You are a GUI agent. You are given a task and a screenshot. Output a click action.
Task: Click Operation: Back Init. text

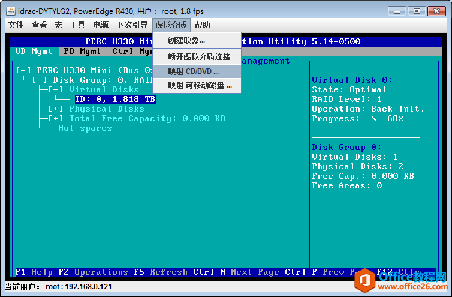pyautogui.click(x=368, y=109)
